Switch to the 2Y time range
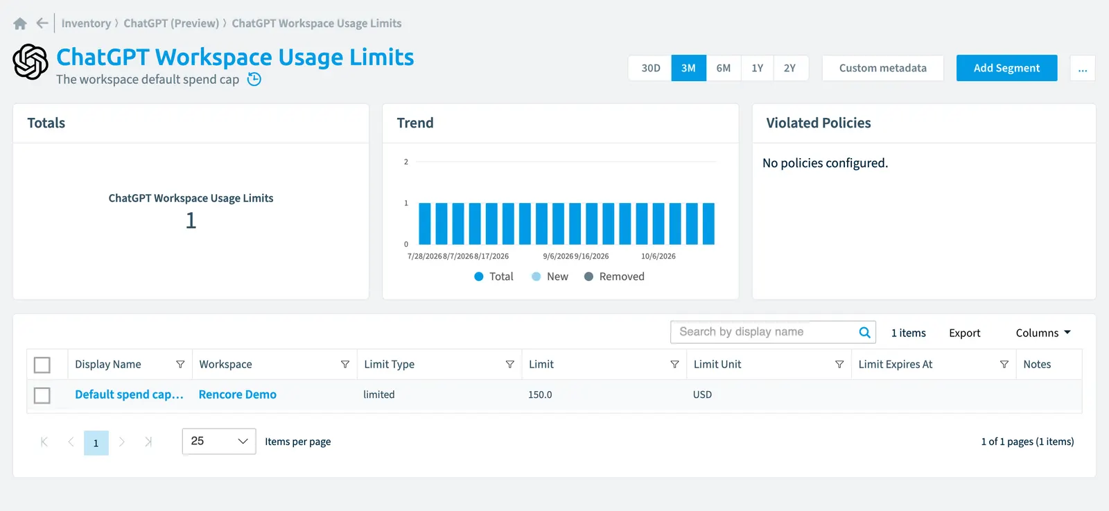 click(790, 68)
